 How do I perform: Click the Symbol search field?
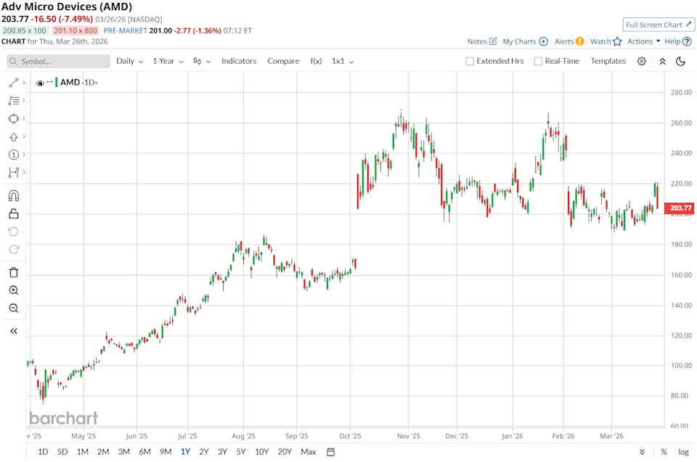[59, 62]
